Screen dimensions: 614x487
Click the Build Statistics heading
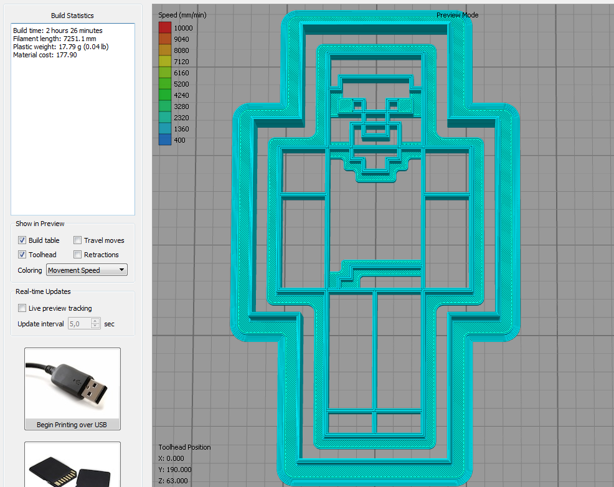click(x=72, y=16)
